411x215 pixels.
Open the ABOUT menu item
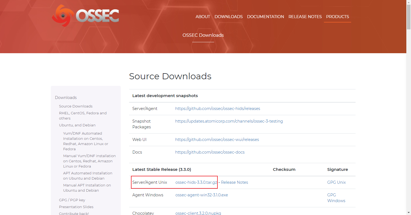203,17
